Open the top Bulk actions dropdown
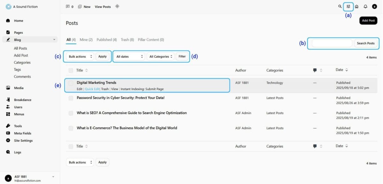Viewport: 383px width, 184px height. (80, 57)
